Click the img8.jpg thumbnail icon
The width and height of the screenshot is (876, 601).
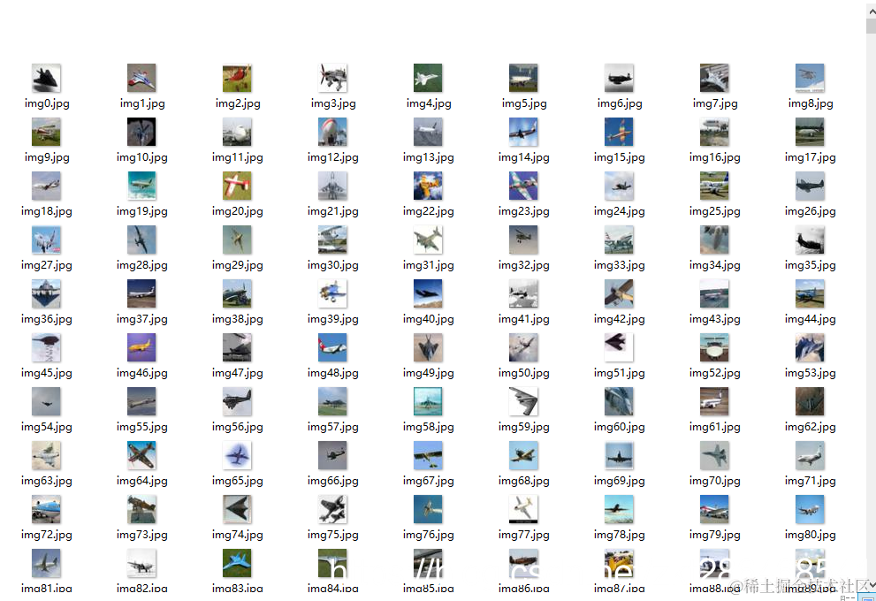click(810, 78)
